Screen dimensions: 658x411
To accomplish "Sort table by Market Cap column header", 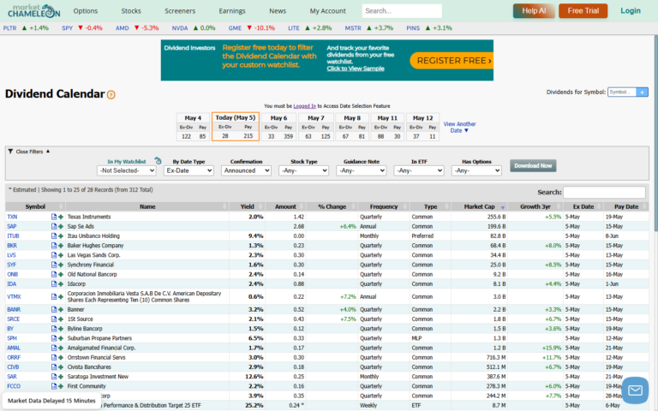I will pos(479,206).
